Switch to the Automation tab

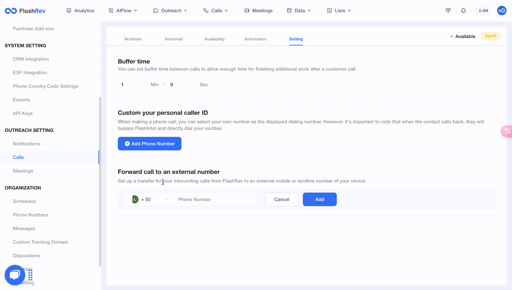pyautogui.click(x=255, y=39)
